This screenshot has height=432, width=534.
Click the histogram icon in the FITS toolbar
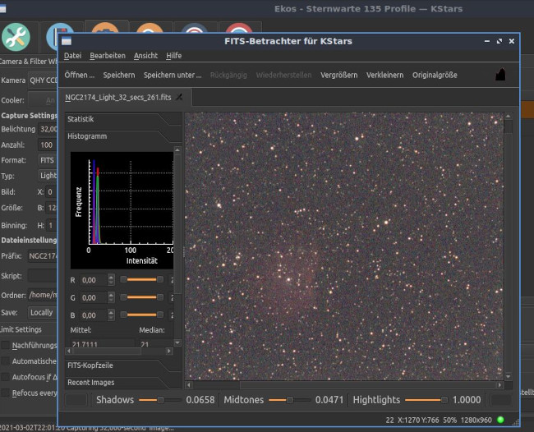point(500,75)
